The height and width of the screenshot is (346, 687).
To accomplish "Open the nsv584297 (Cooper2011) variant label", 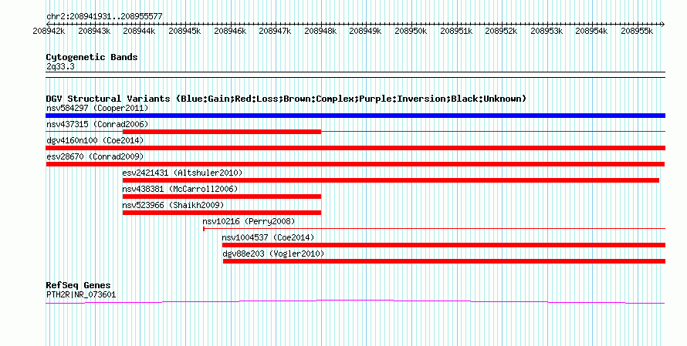I will coord(97,109).
